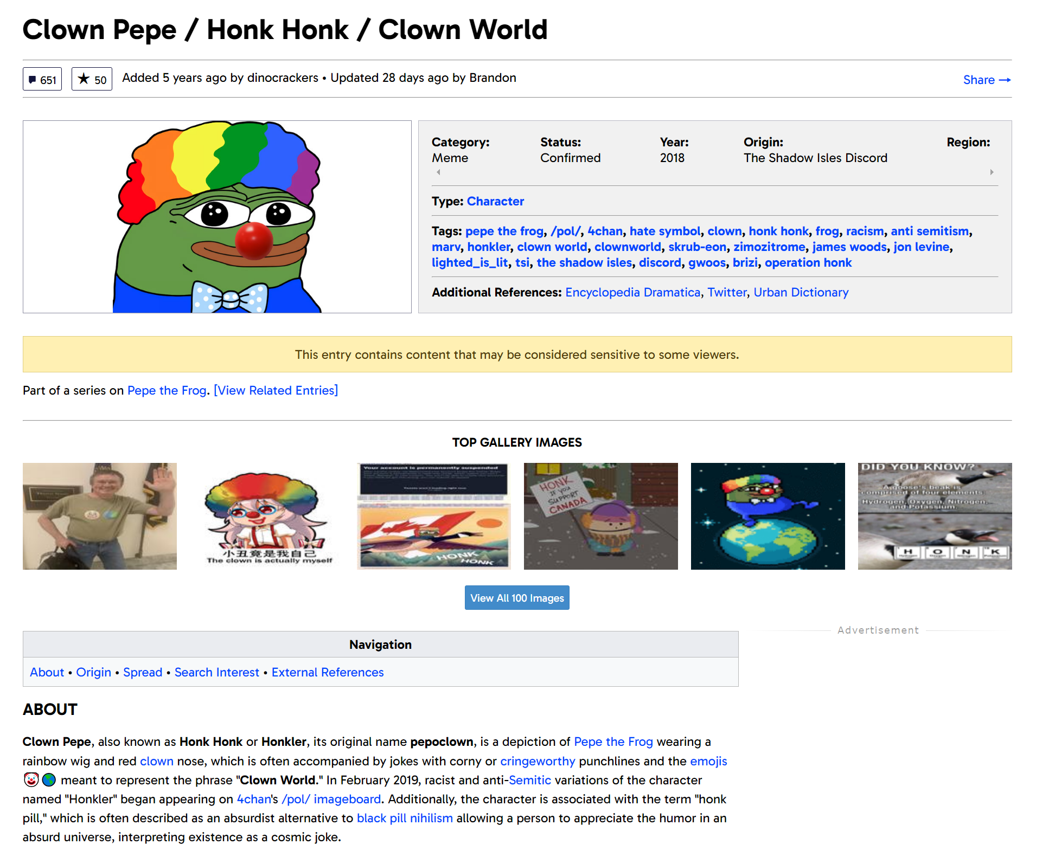1055x851 pixels.
Task: Jump to External References in Navigation
Action: 328,672
